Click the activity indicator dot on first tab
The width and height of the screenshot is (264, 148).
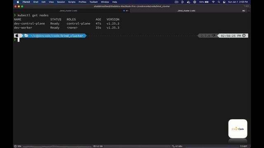[124, 11]
